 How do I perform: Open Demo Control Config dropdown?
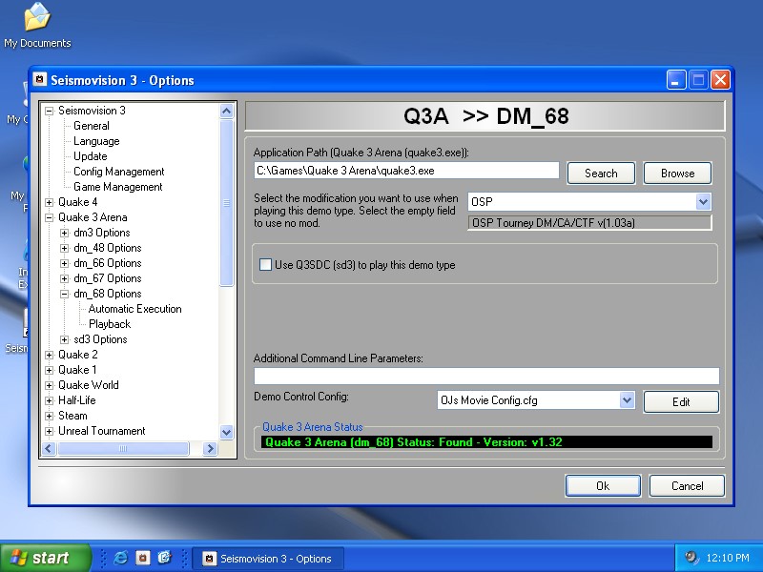pyautogui.click(x=627, y=400)
